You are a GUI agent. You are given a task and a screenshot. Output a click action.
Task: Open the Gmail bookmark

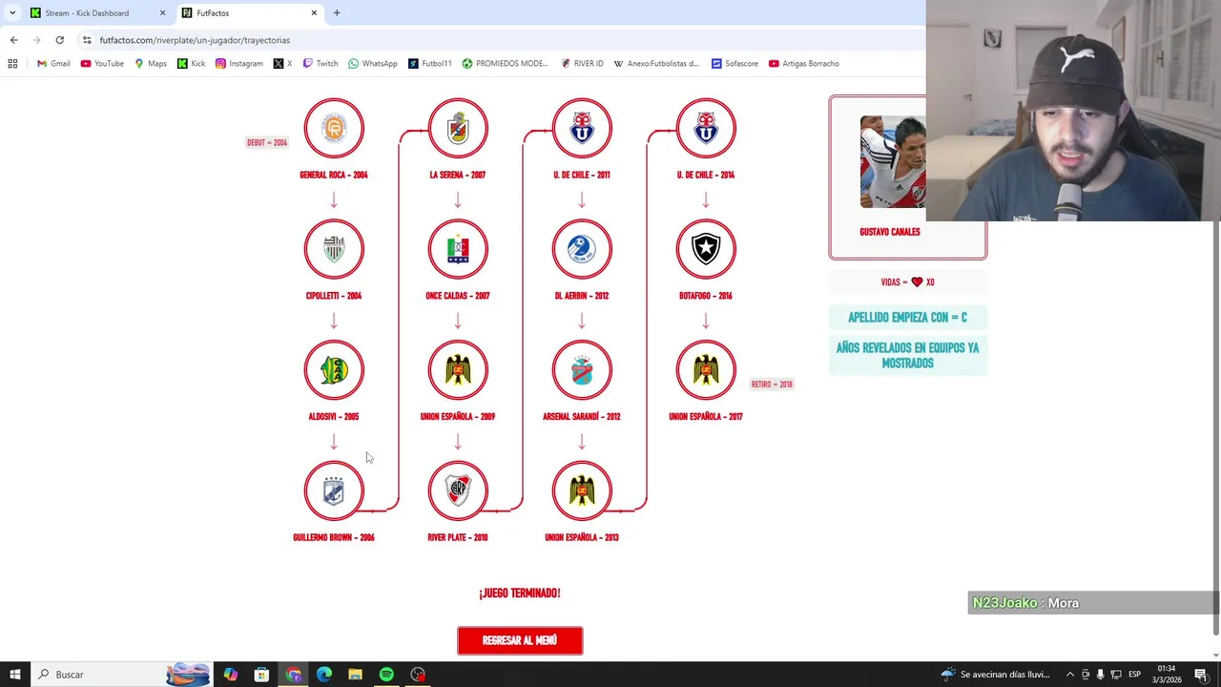53,64
